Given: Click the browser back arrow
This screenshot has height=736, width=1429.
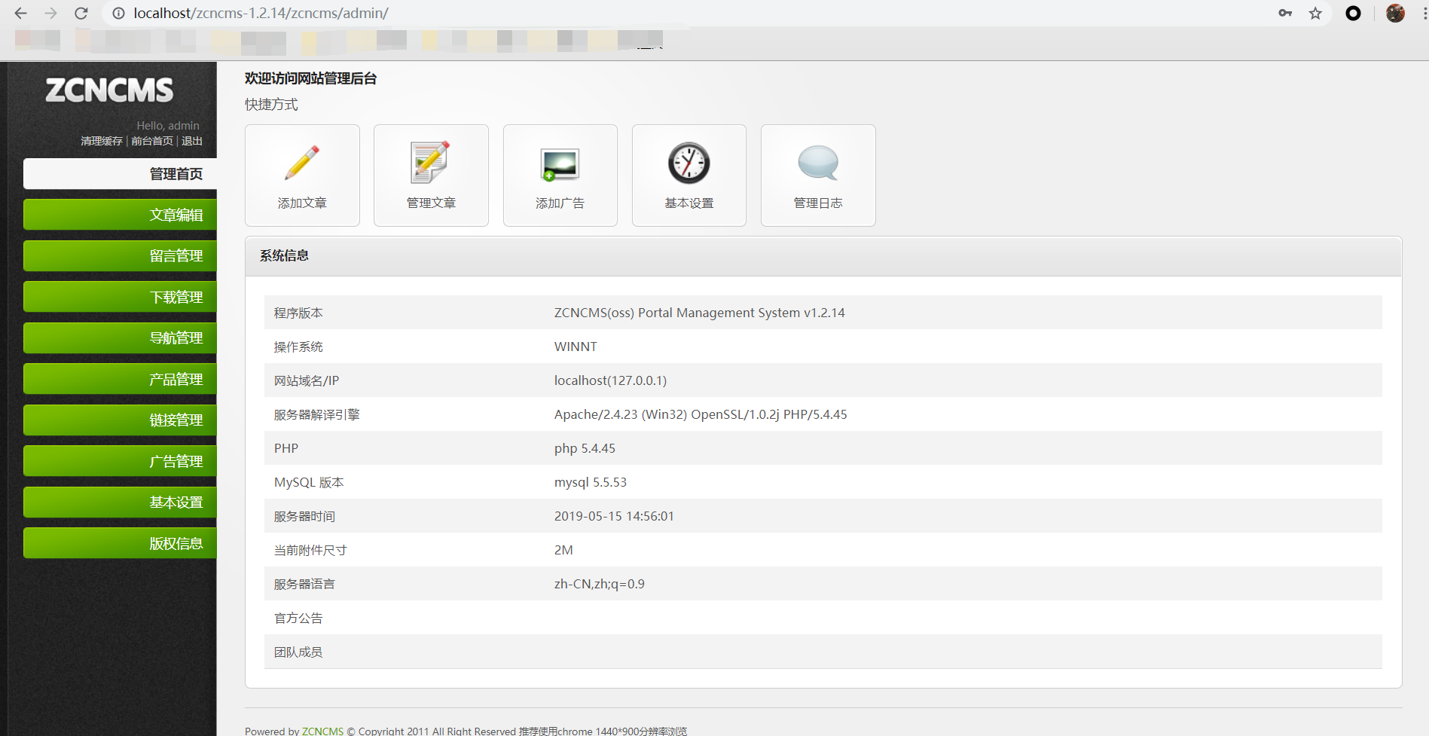Looking at the screenshot, I should tap(20, 14).
